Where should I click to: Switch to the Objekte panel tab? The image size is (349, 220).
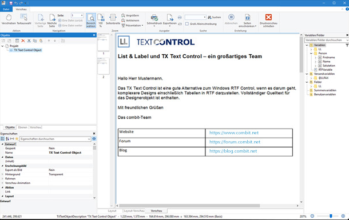click(10, 127)
